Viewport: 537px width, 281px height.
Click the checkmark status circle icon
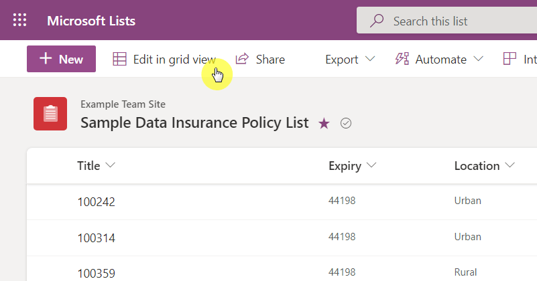pos(346,123)
